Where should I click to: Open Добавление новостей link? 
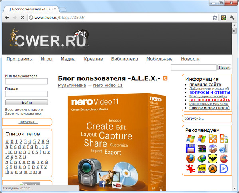point(209,88)
